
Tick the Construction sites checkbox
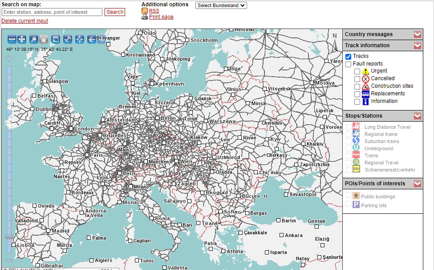pos(357,86)
